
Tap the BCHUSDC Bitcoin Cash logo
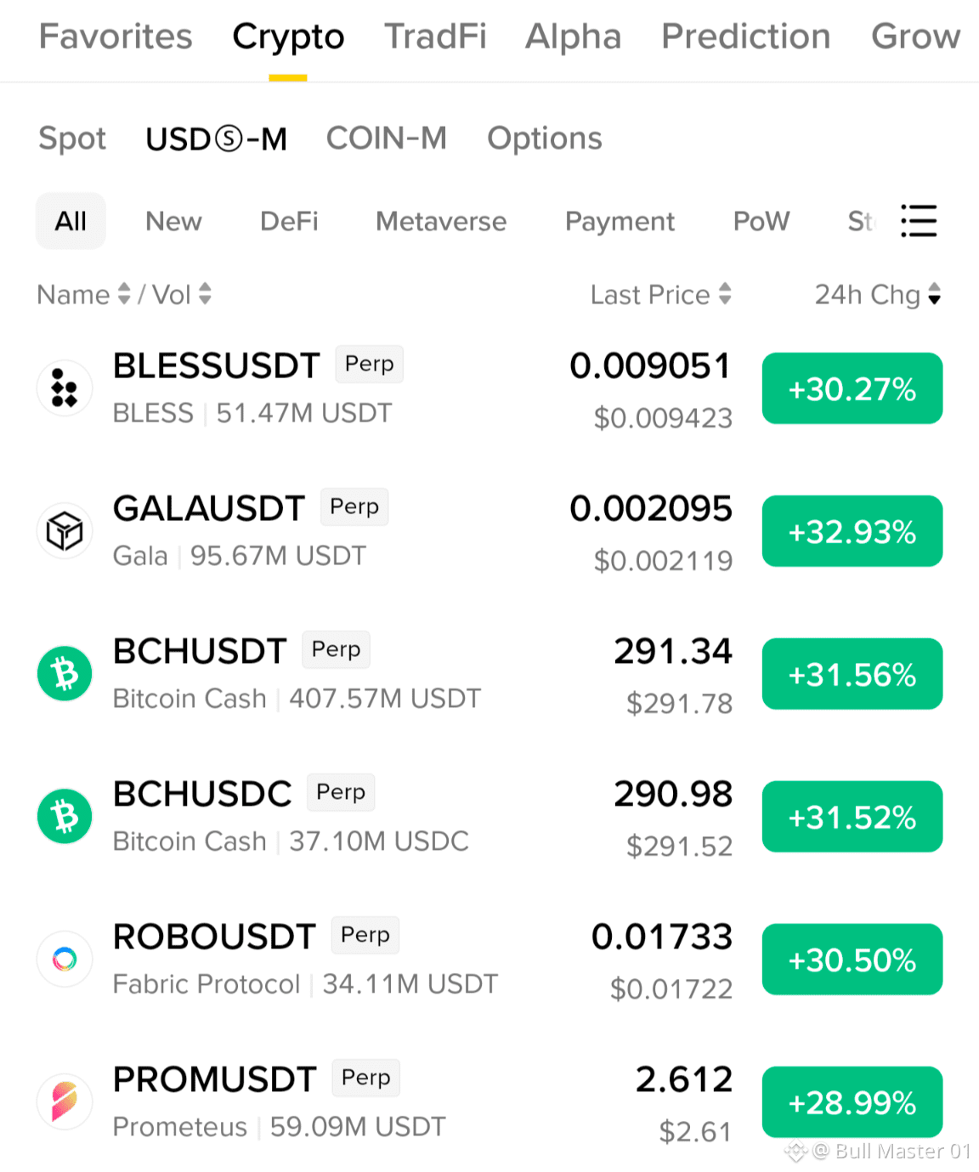coord(65,817)
